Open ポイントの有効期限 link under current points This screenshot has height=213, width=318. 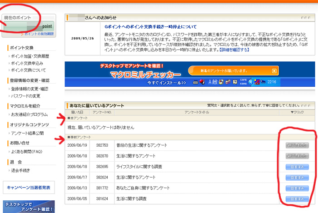click(39, 34)
